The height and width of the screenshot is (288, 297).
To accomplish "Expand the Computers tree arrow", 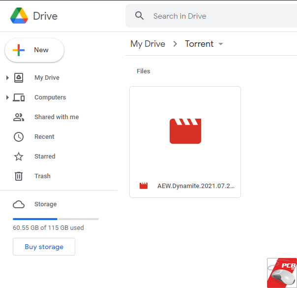I will 7,97.
